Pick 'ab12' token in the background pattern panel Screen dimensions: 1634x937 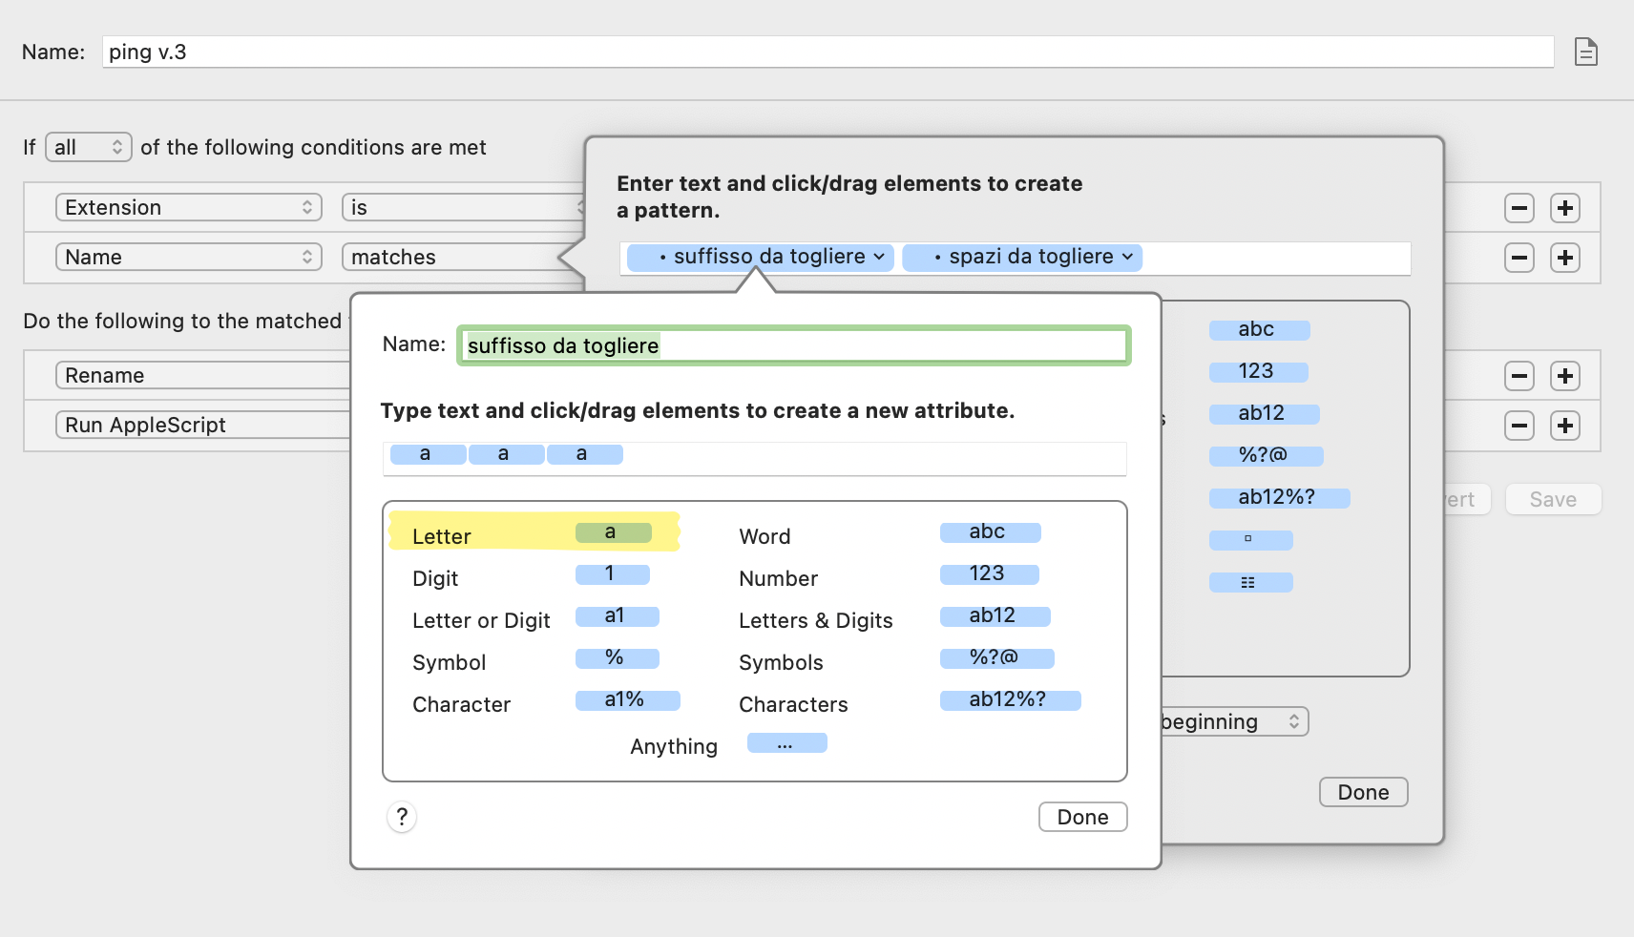(1265, 414)
